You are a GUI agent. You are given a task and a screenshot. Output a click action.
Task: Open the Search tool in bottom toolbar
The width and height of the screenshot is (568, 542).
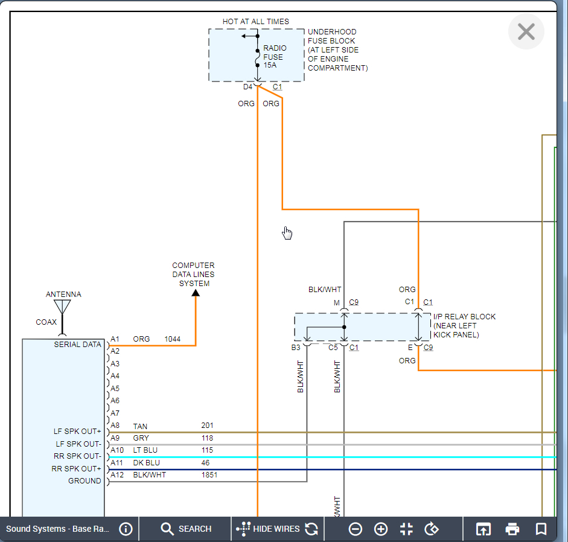[x=186, y=529]
